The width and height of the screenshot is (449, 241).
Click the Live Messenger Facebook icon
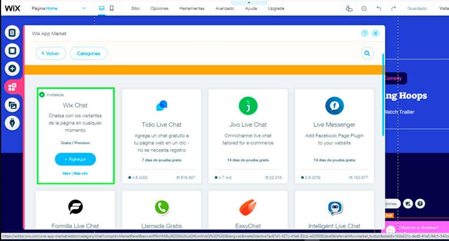coord(334,106)
